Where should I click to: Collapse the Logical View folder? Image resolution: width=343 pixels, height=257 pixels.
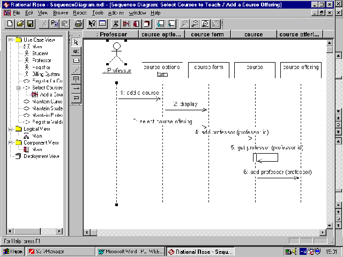coord(10,129)
